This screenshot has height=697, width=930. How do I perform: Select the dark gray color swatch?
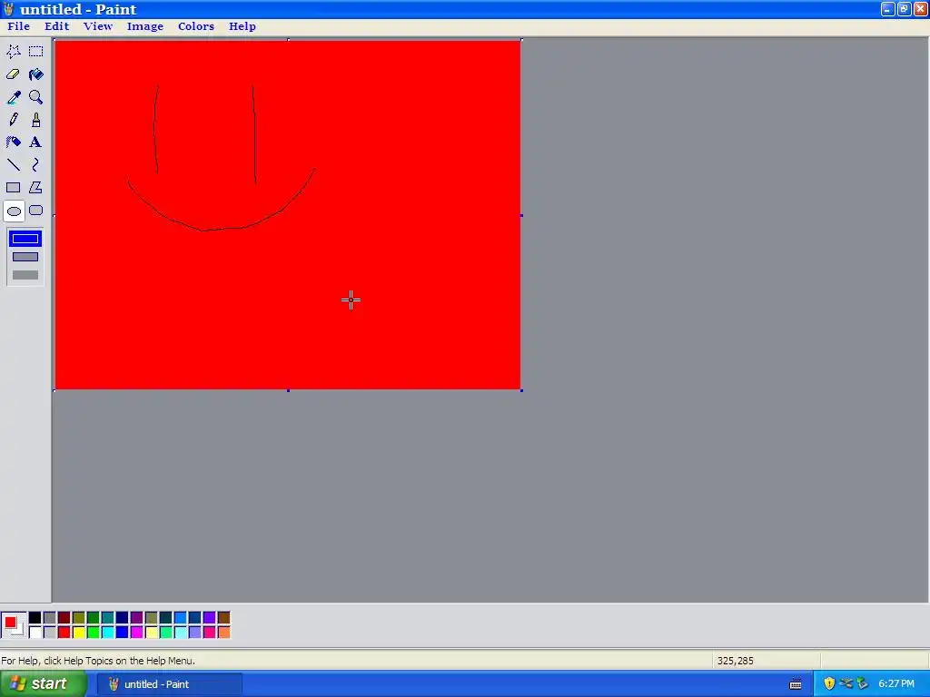point(50,618)
